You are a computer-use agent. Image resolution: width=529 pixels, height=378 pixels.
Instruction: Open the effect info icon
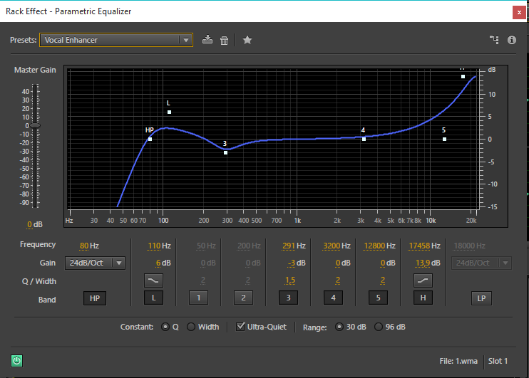pos(512,40)
